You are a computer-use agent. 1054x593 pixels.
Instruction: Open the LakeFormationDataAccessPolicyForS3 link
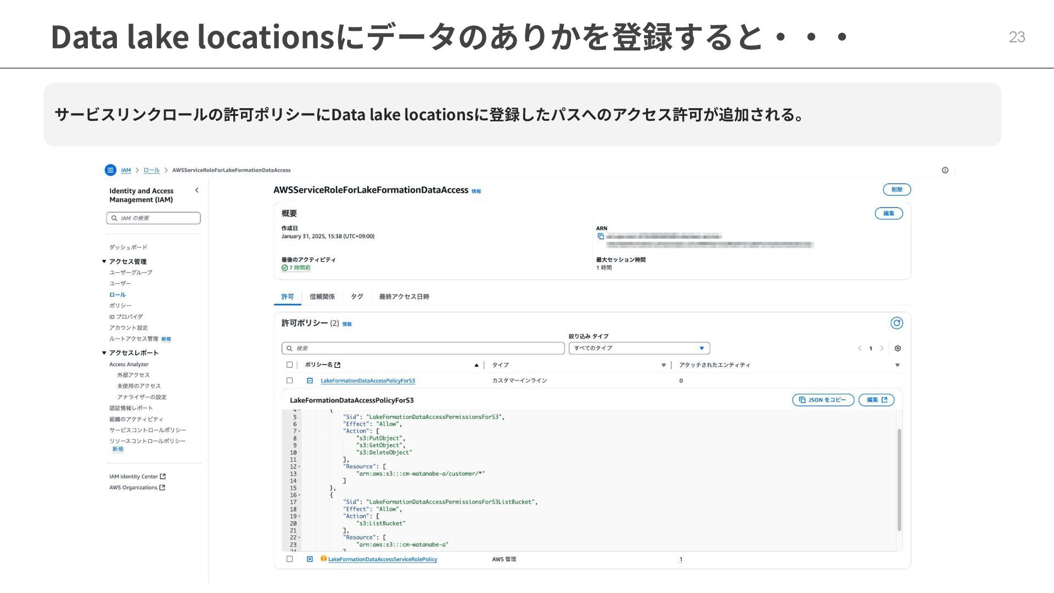click(368, 381)
